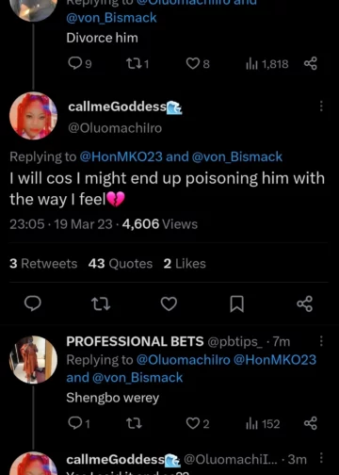Like the 'Shengbo werey' reply
This screenshot has height=475, width=339.
[x=198, y=424]
